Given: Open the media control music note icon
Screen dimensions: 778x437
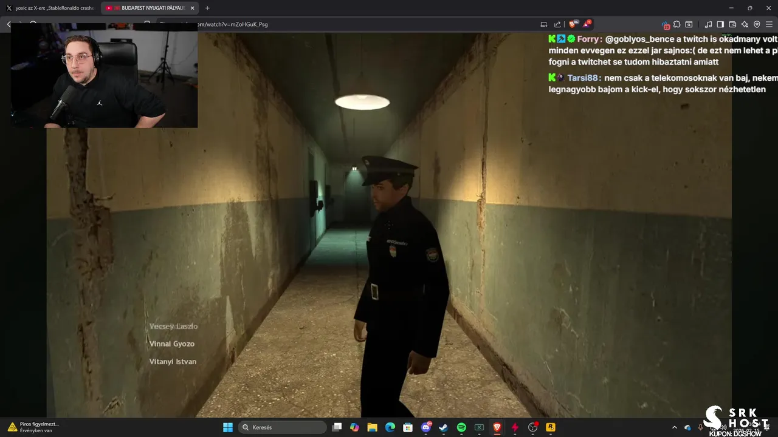Looking at the screenshot, I should (x=708, y=24).
